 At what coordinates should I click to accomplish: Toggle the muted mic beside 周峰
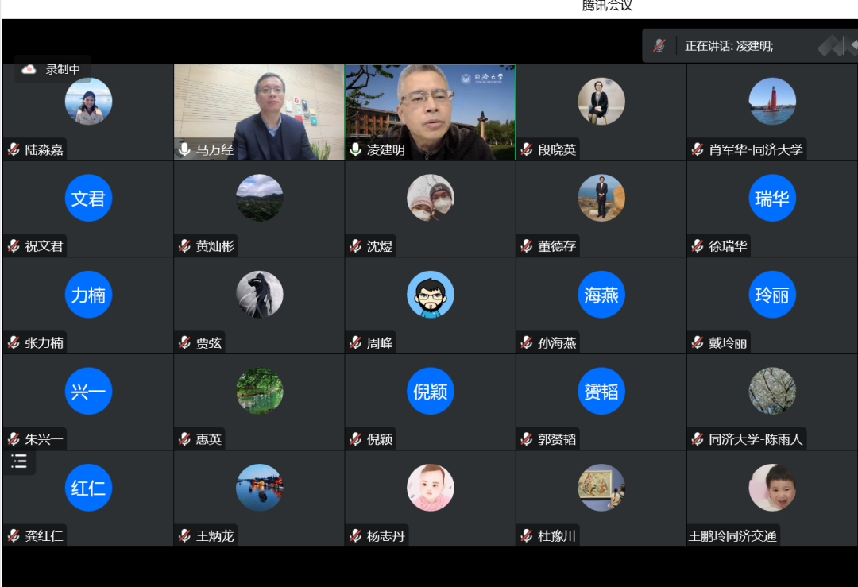pyautogui.click(x=355, y=343)
